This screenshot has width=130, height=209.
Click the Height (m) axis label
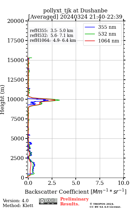[x=2, y=99]
